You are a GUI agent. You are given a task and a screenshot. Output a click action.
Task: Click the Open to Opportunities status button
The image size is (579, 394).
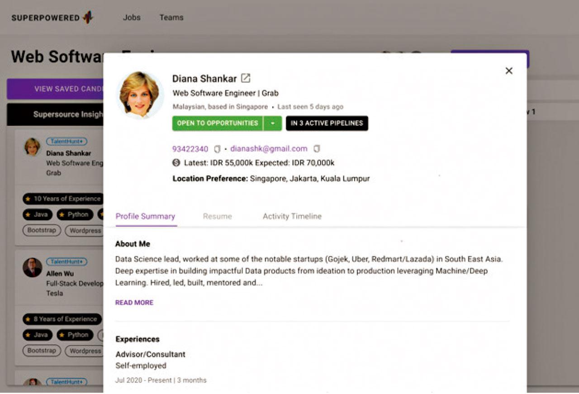click(217, 123)
